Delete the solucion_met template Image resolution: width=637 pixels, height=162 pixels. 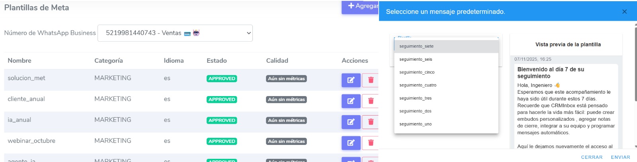click(370, 80)
